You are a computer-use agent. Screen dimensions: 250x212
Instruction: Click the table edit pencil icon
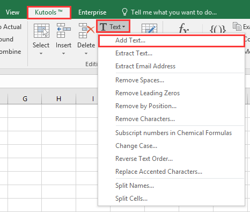point(149,29)
